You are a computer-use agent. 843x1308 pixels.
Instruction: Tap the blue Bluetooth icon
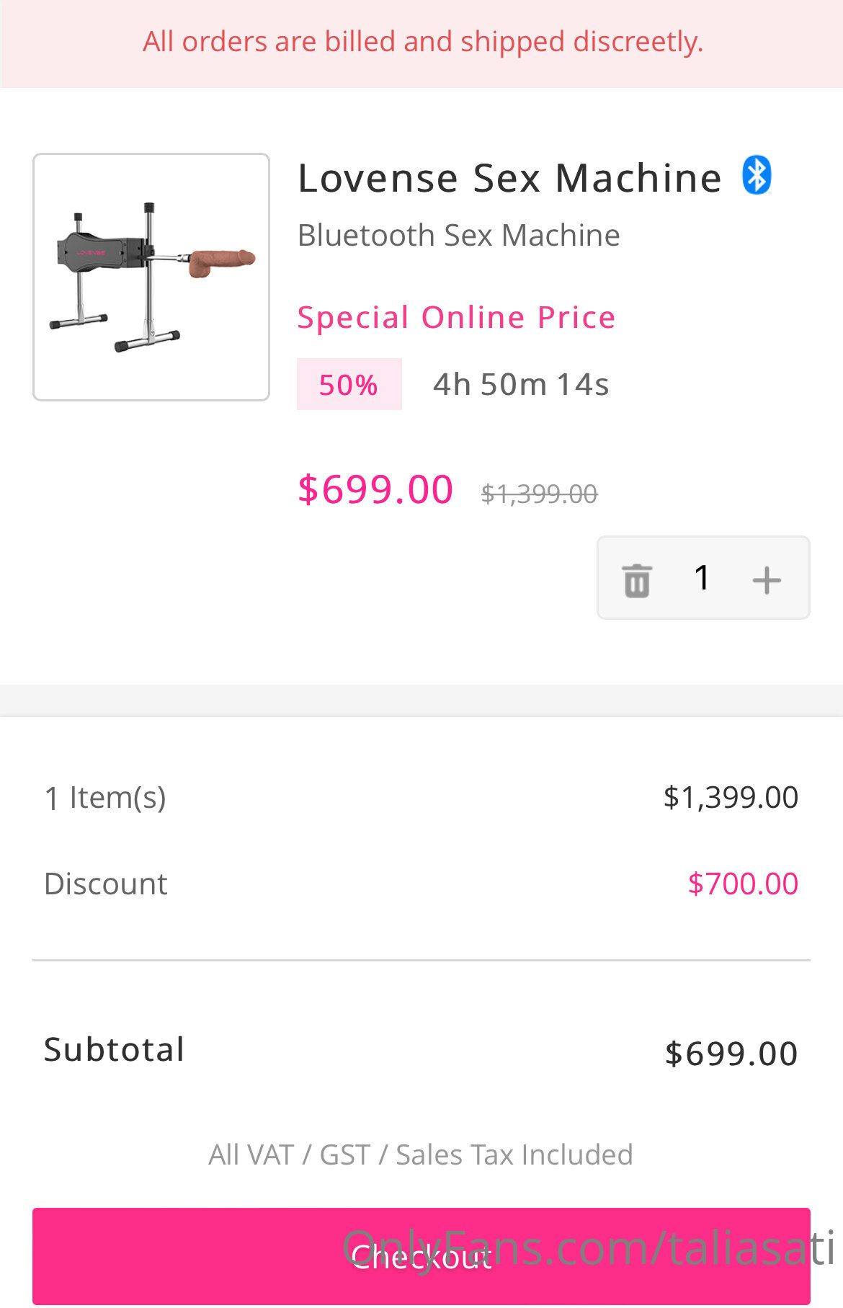757,175
